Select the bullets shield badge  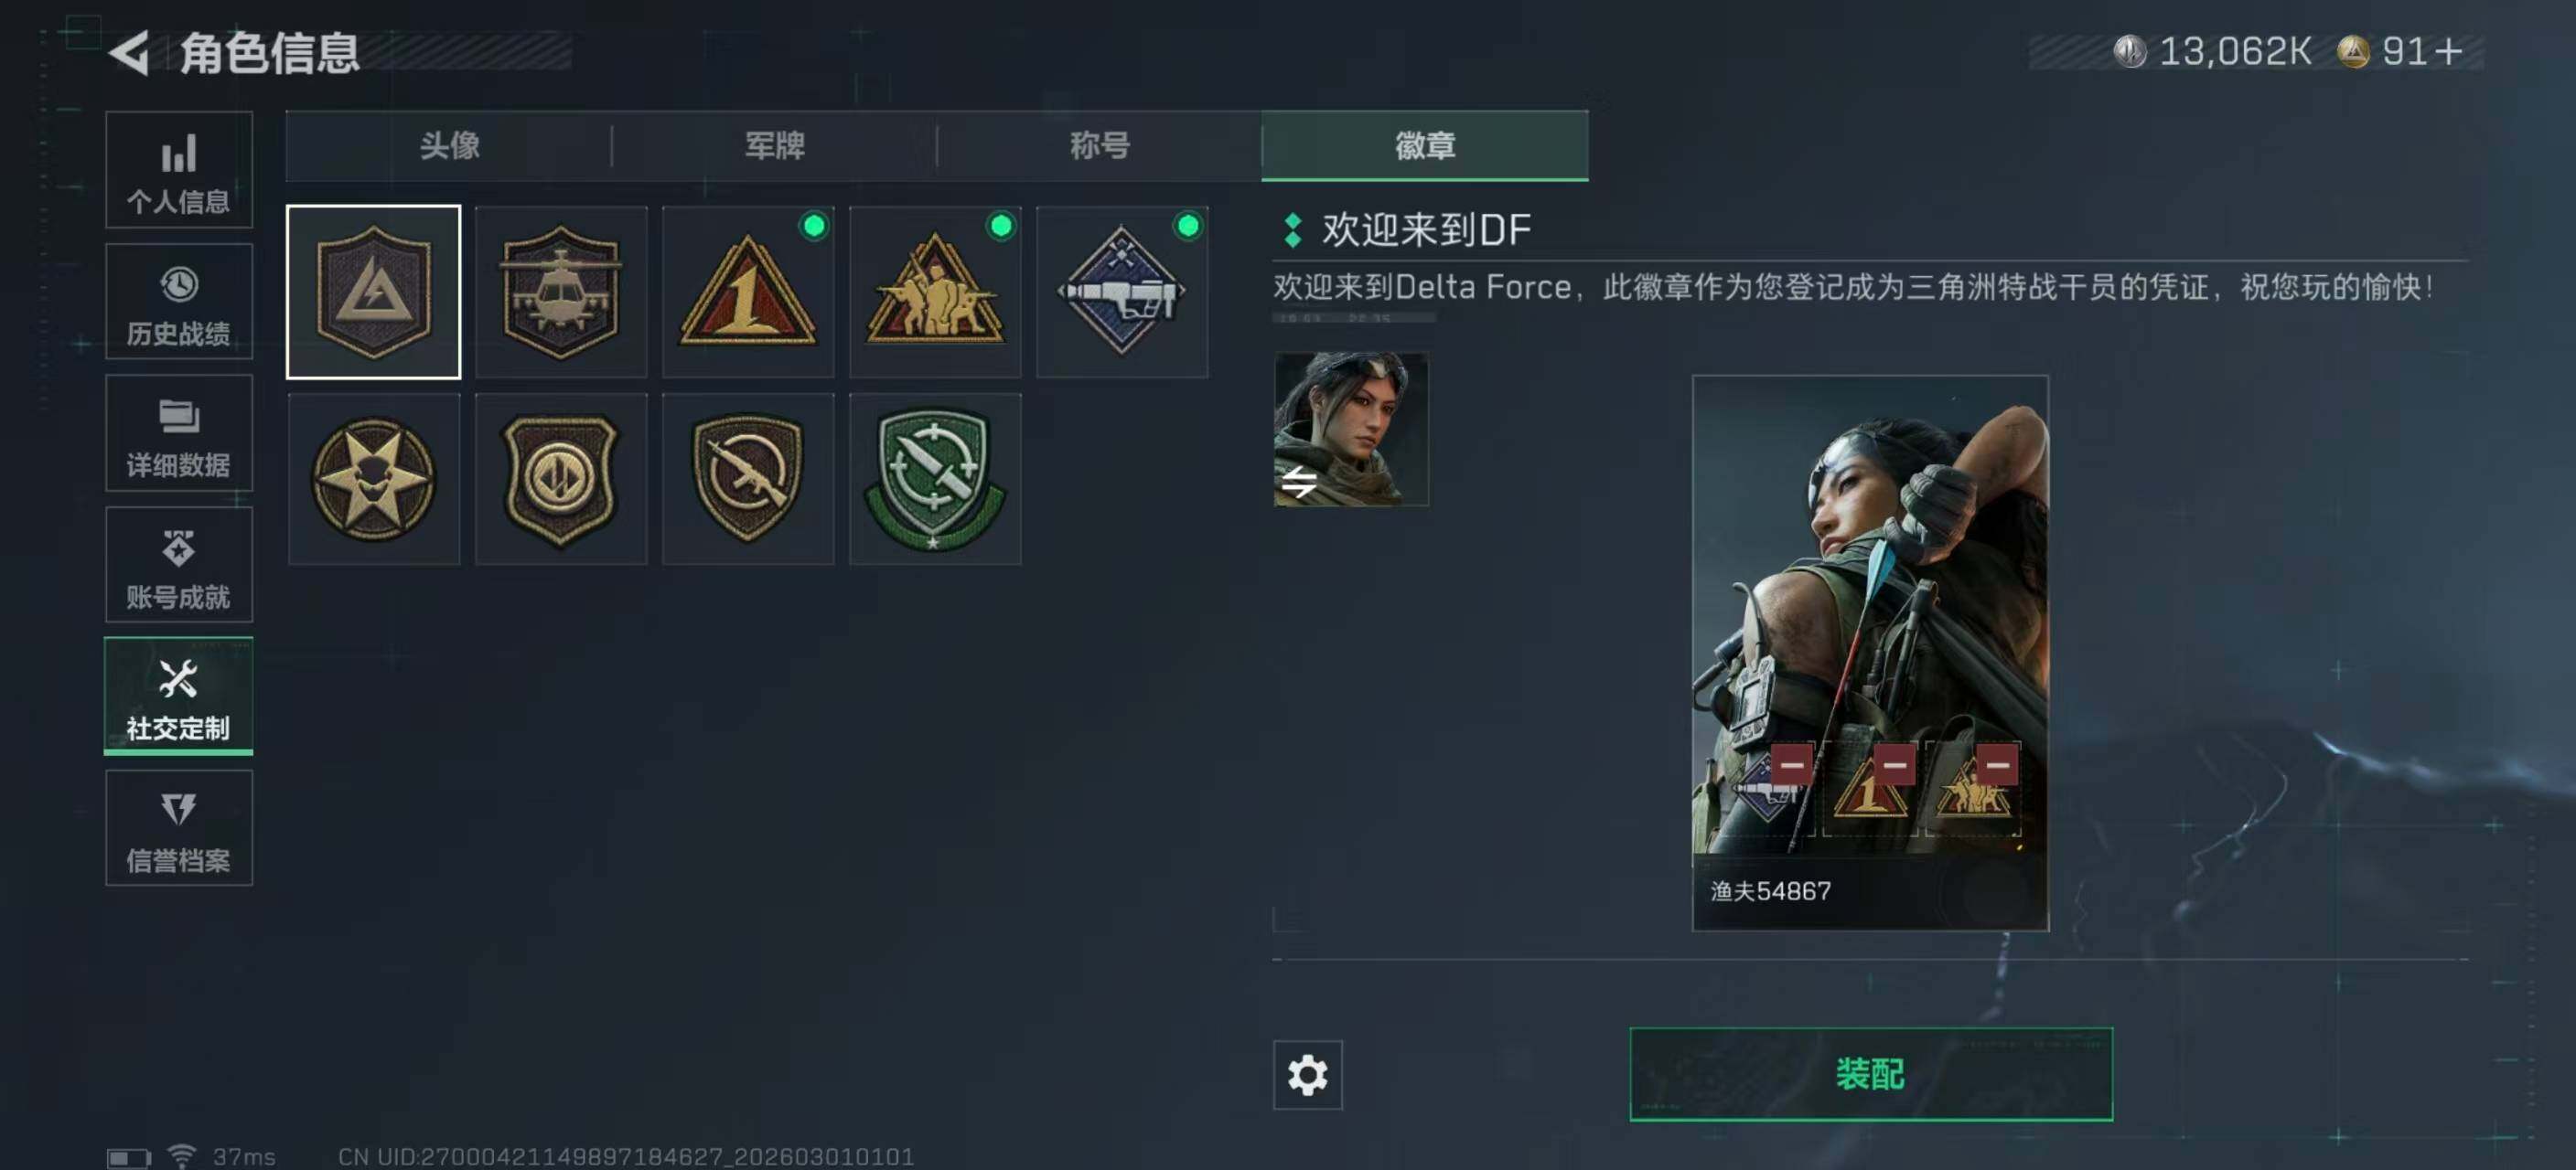click(561, 479)
